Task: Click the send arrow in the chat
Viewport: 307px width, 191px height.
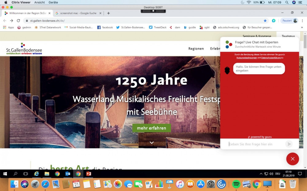Action: (x=289, y=144)
